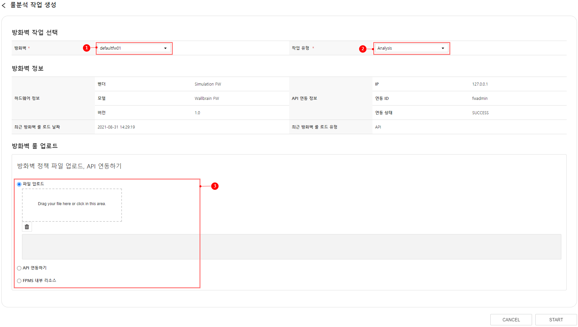Click the load date 2021-08-31 14:29:19
The width and height of the screenshot is (578, 327).
116,127
